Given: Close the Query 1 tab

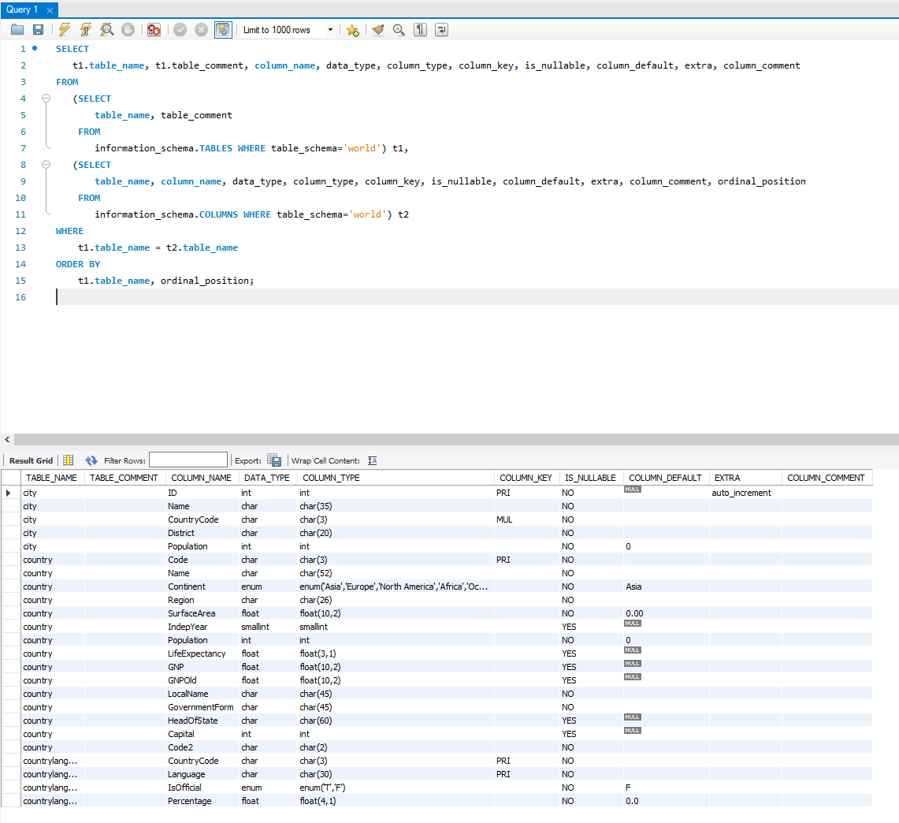Looking at the screenshot, I should [x=50, y=10].
